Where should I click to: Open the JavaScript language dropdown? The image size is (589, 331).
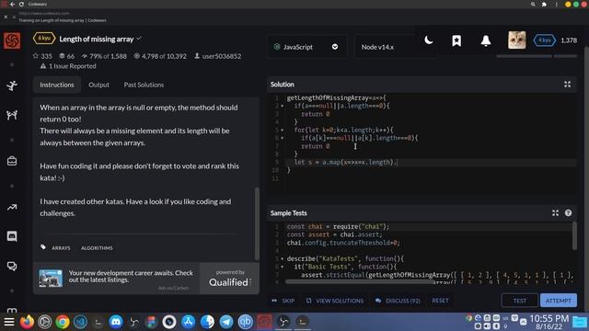306,47
